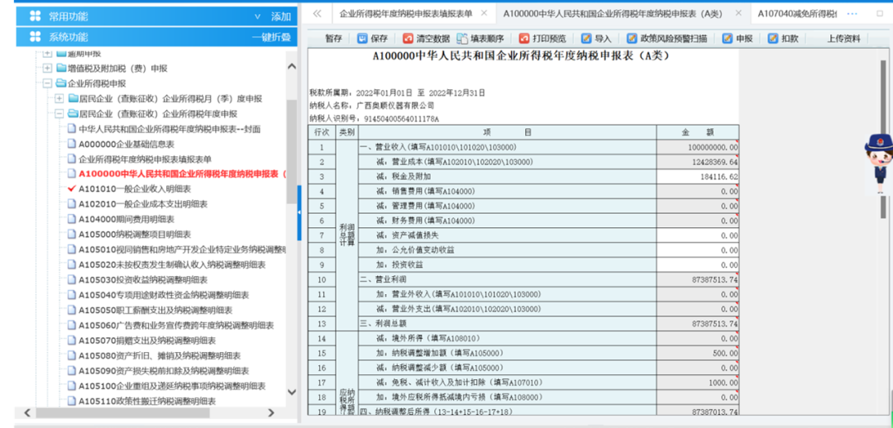Viewport: 893px width, 428px height.
Task: Open A105060广告费和业务宣传费 item
Action: pos(176,325)
